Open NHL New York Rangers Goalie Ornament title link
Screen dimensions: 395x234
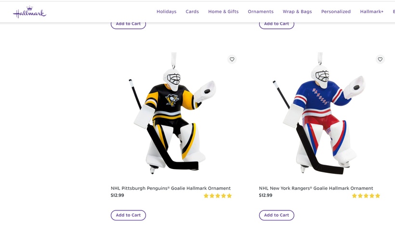point(316,188)
